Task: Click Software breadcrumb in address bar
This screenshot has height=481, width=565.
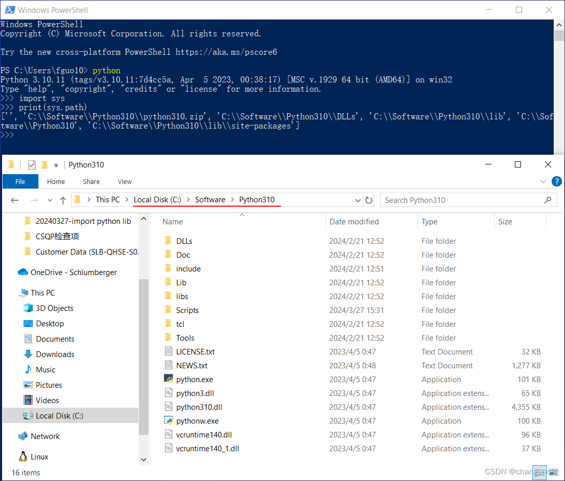Action: click(210, 200)
